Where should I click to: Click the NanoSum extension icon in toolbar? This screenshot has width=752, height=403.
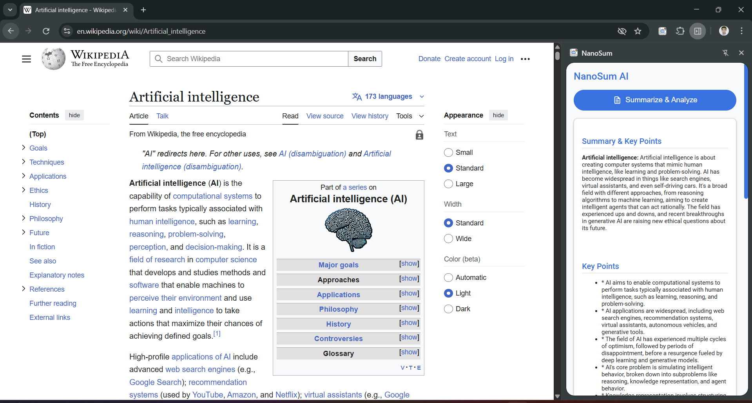[x=662, y=31]
